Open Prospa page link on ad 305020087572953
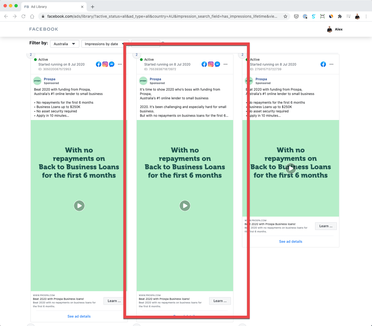This screenshot has width=372, height=326. click(x=50, y=79)
